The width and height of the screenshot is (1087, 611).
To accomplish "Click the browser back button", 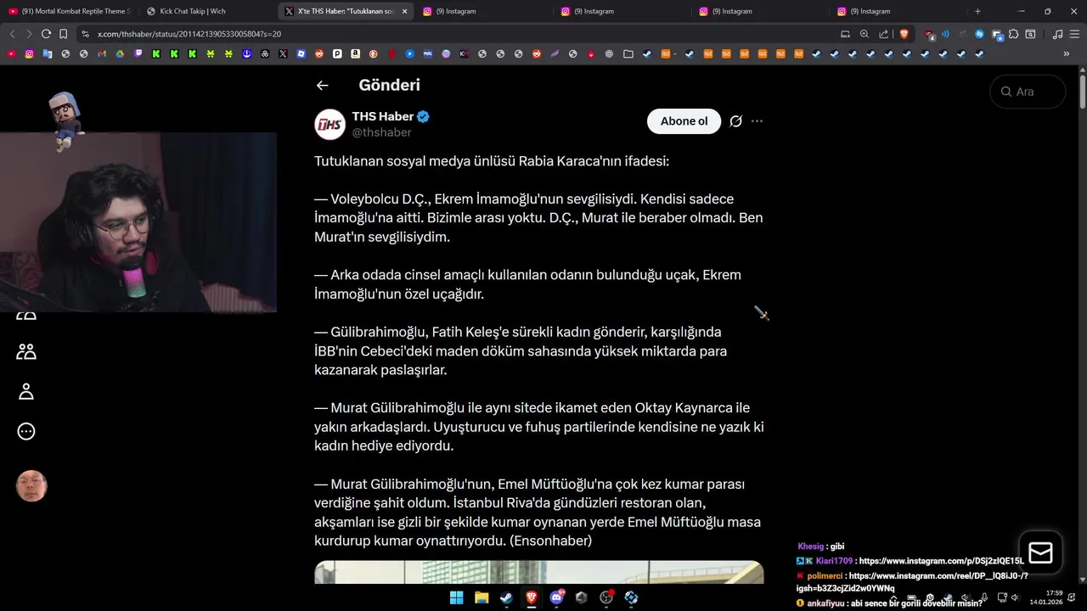I will pos(12,34).
